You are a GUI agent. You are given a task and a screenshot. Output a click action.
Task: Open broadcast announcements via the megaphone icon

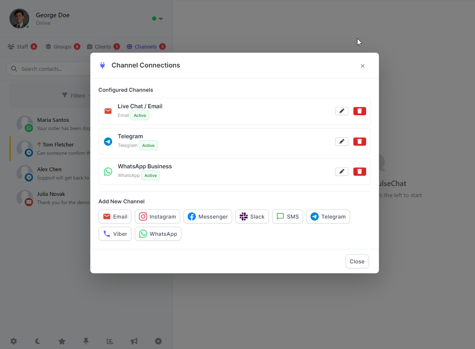coord(134,341)
